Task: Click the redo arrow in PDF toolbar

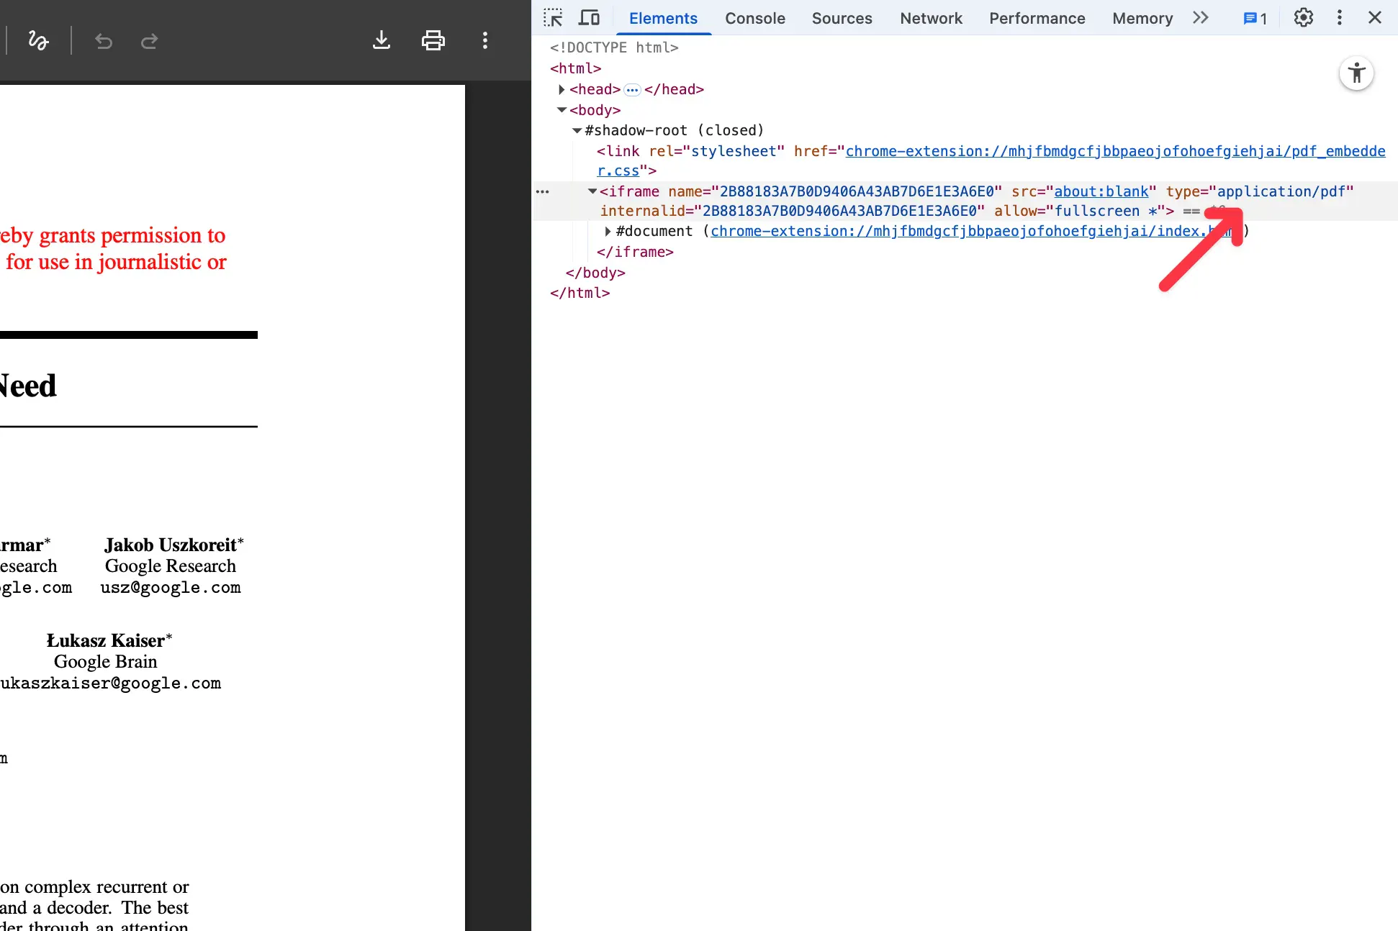Action: coord(149,41)
